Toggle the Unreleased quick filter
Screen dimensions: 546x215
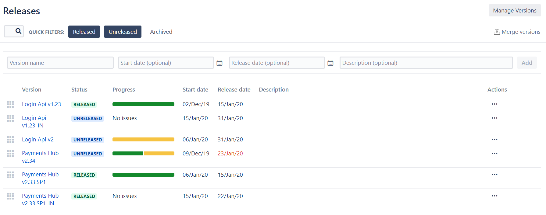pos(123,32)
